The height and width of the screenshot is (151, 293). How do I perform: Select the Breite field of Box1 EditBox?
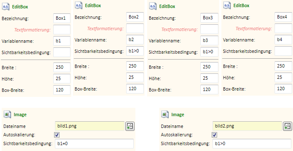click(62, 67)
